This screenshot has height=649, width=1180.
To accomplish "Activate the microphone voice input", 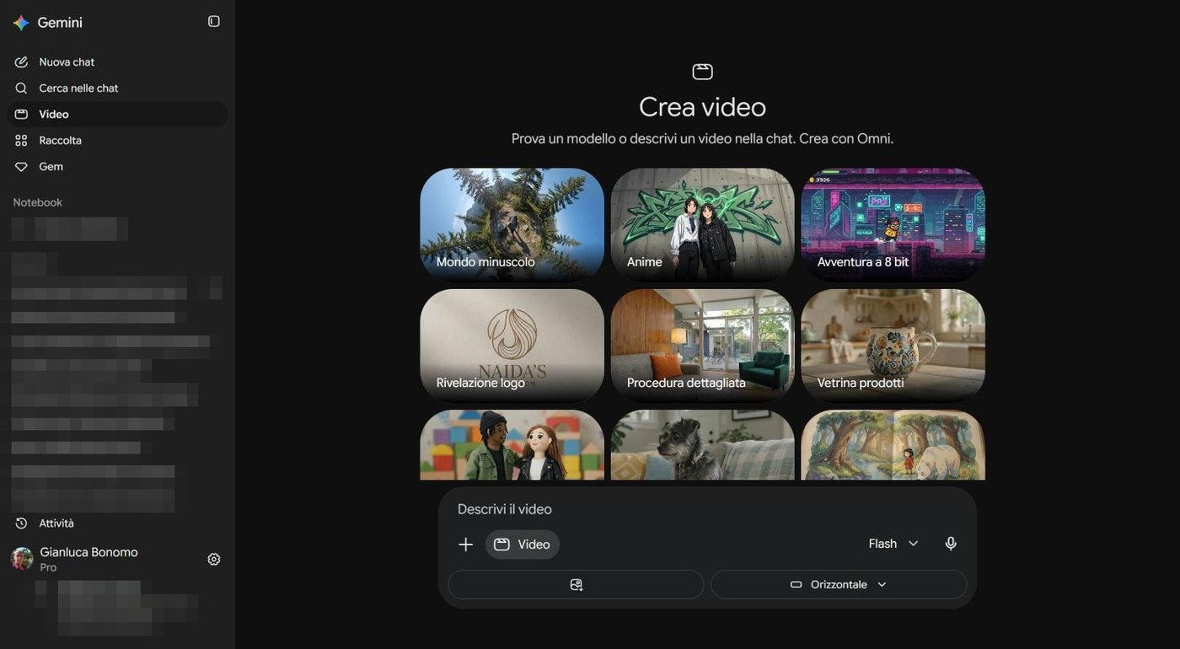I will click(x=951, y=544).
